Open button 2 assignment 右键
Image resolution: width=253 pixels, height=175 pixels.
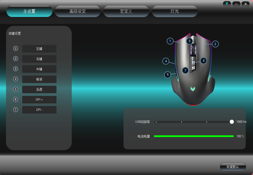click(x=39, y=59)
